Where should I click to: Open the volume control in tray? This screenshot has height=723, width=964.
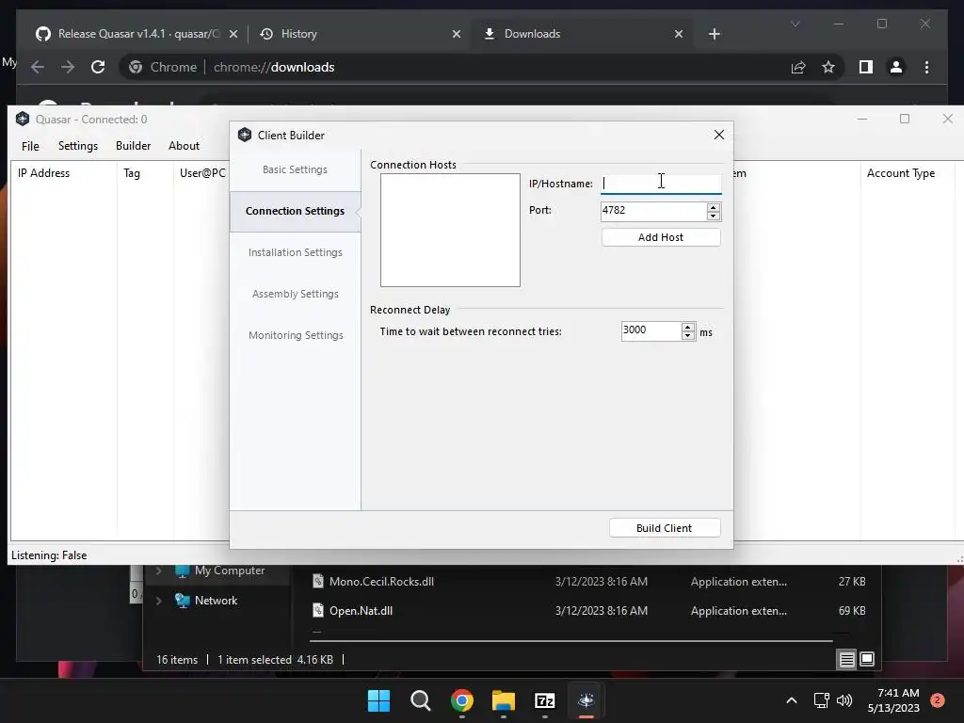(844, 700)
